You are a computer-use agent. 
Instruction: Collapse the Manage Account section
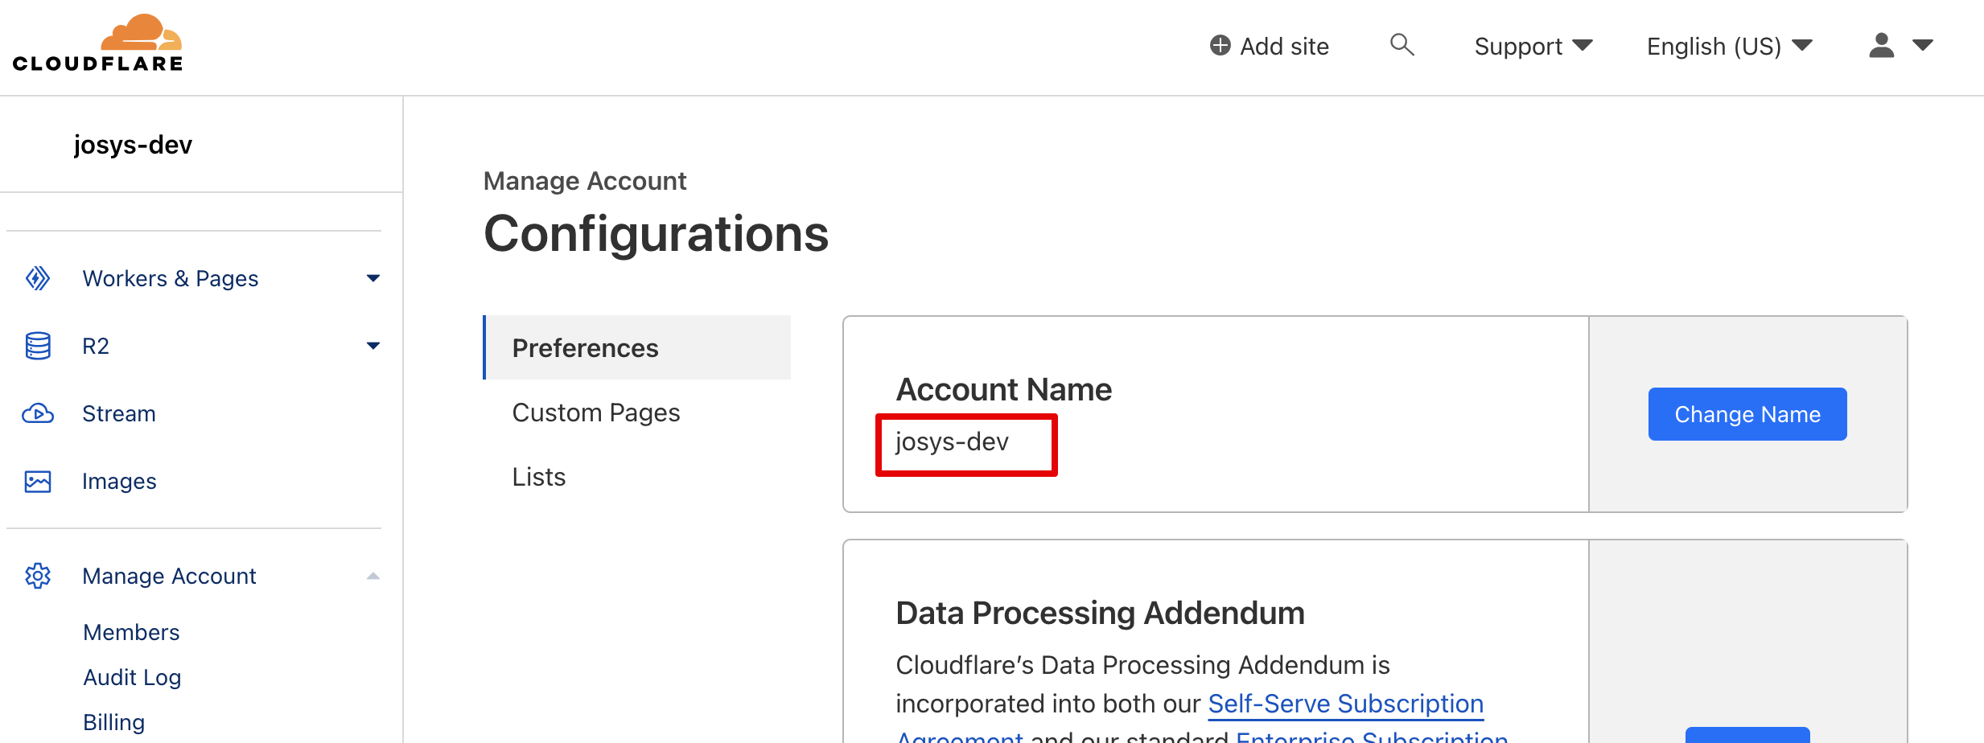373,576
